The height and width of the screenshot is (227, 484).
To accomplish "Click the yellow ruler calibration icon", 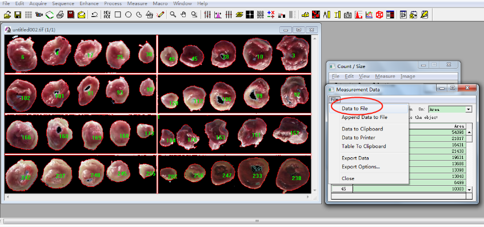I will click(337, 14).
